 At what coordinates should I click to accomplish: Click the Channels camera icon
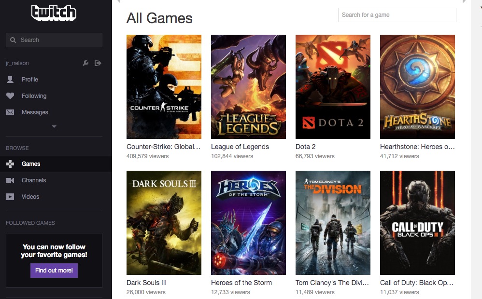(10, 180)
